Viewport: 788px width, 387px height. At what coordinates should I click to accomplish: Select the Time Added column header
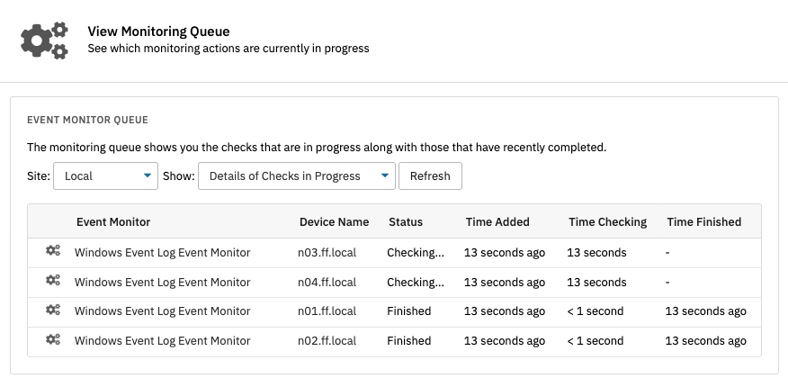(x=497, y=221)
